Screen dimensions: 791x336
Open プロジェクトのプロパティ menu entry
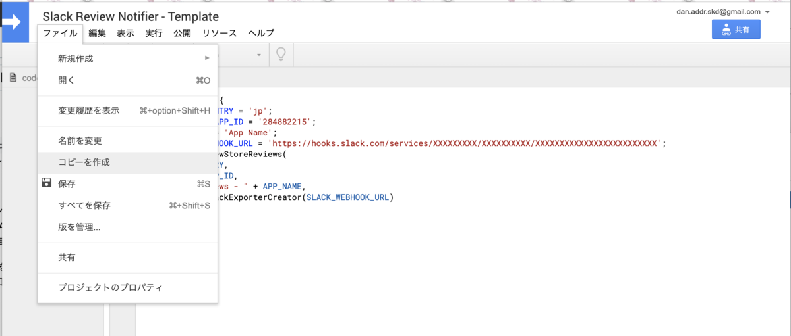128,288
